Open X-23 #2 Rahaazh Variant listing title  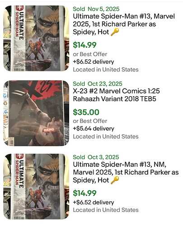(x=116, y=95)
